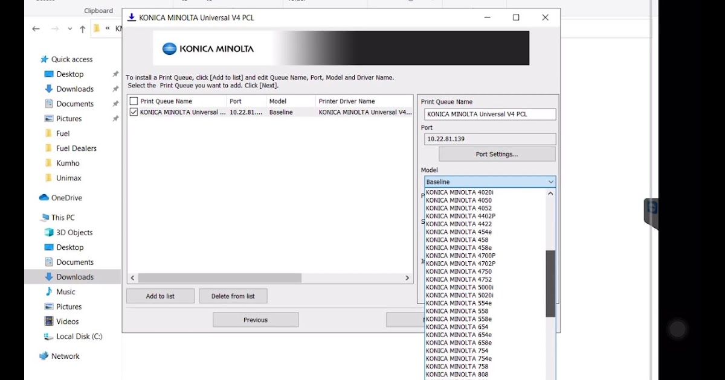This screenshot has width=725, height=380.
Task: Open the Fuel folder
Action: 63,133
